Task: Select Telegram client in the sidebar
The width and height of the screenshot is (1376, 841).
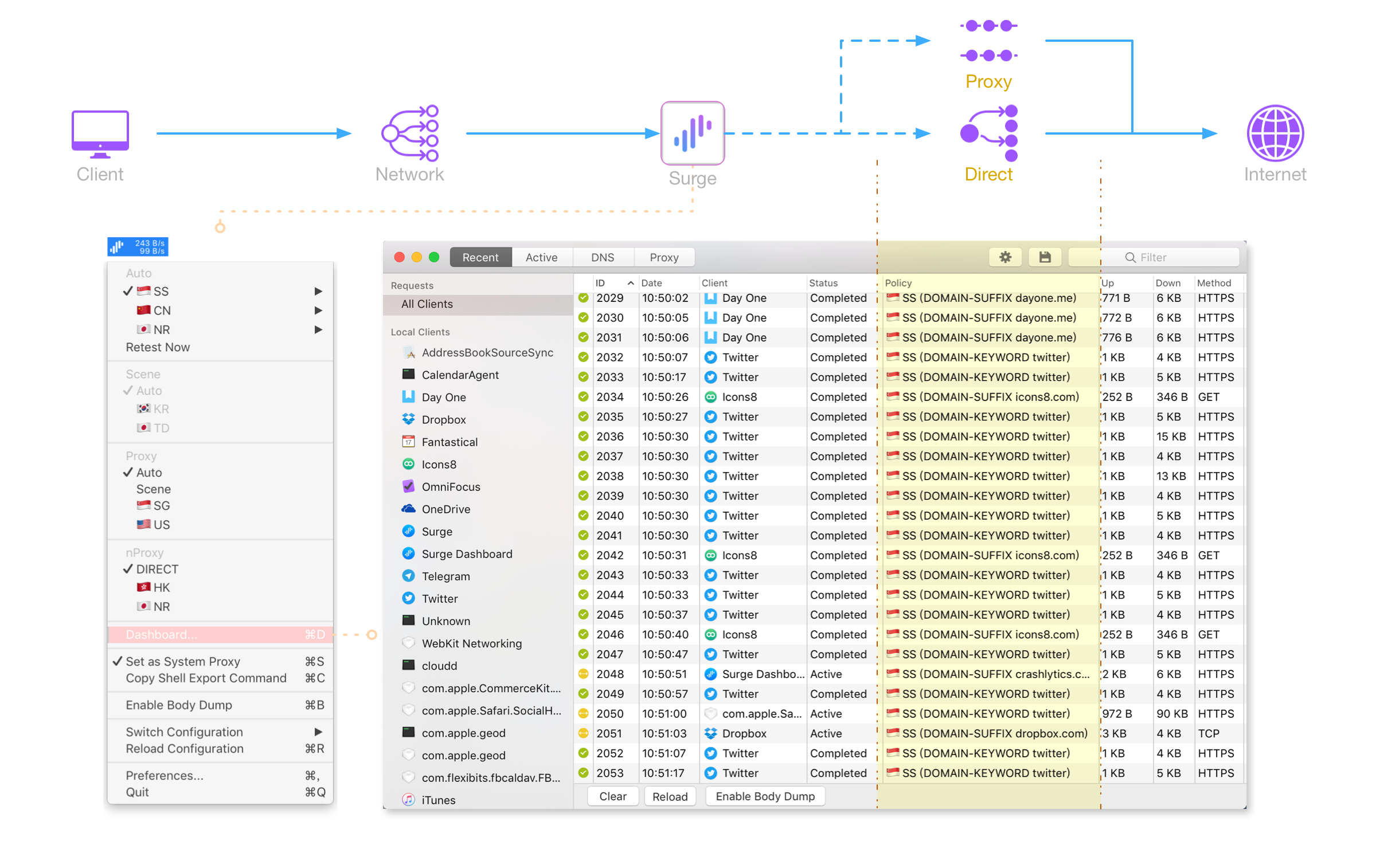Action: [x=445, y=576]
